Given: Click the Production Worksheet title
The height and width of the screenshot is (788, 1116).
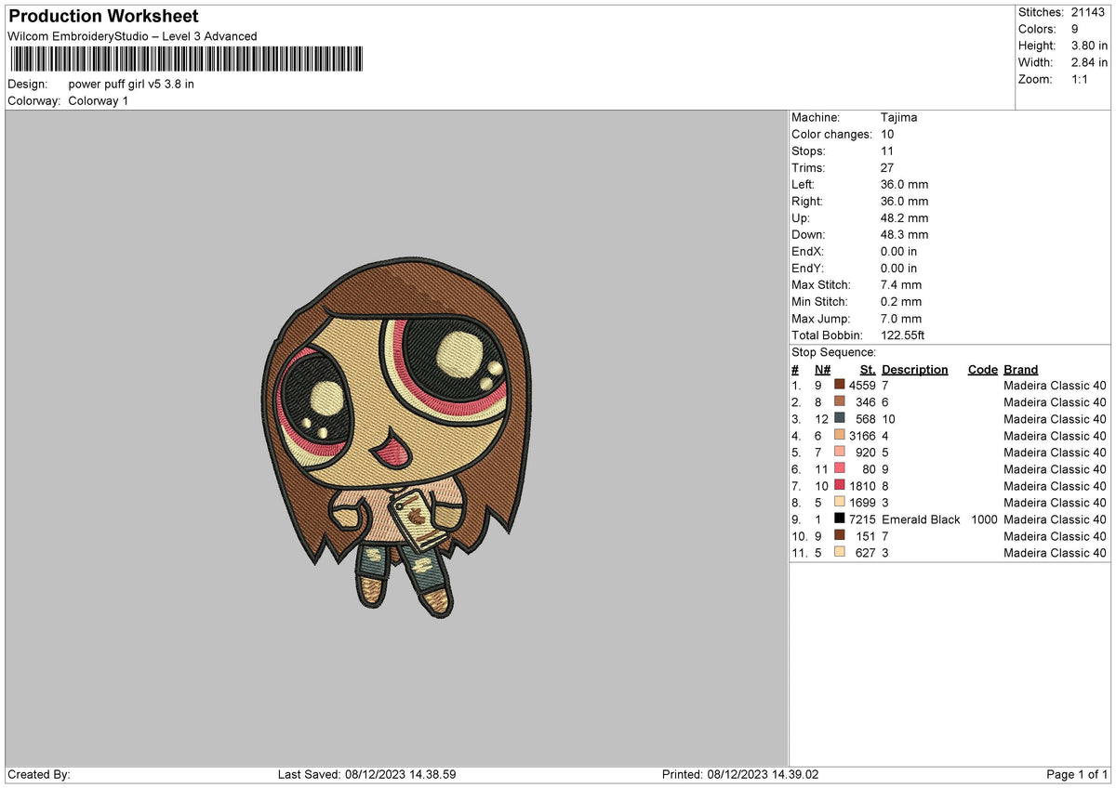Looking at the screenshot, I should coord(103,17).
